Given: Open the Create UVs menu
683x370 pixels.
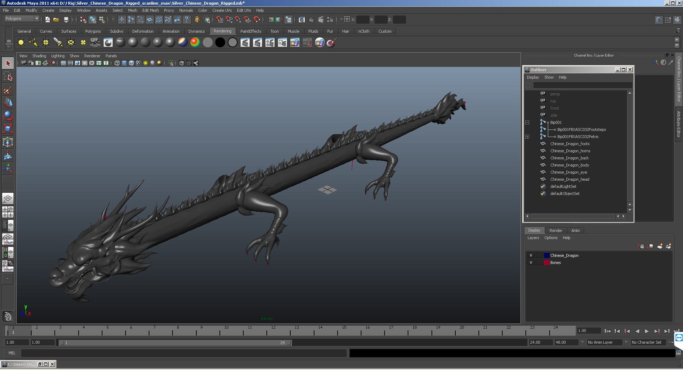Looking at the screenshot, I should (222, 10).
